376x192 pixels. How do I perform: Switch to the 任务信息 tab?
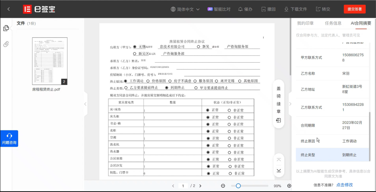coord(333,23)
